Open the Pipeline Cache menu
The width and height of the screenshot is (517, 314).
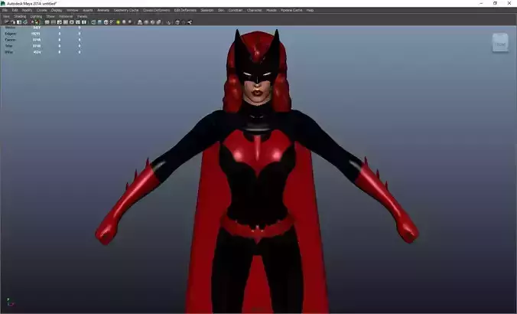pos(291,10)
